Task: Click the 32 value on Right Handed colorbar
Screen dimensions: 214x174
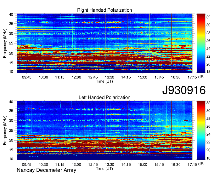Action: point(208,17)
